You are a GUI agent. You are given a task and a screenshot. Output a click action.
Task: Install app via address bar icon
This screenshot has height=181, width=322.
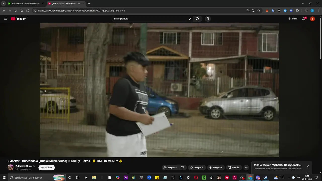pos(253,11)
